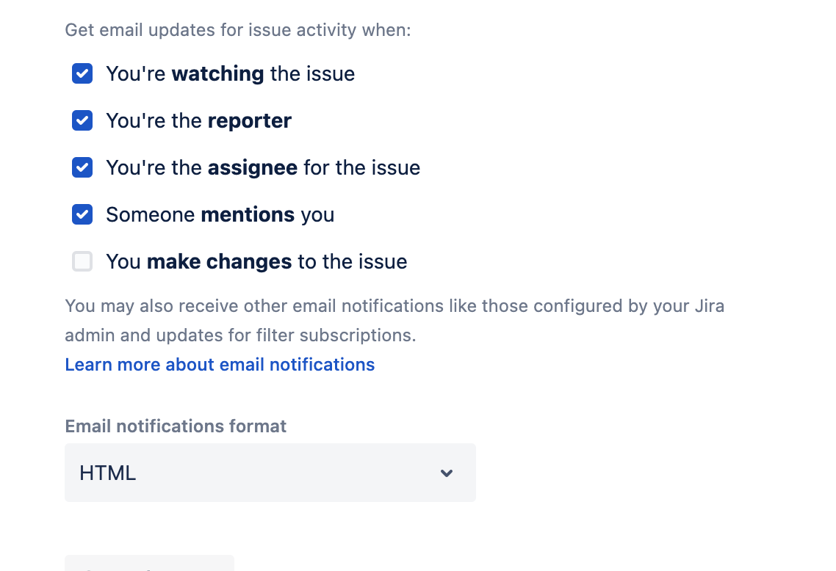836x571 pixels.
Task: Click the chevron arrow in the format dropdown
Action: click(x=447, y=473)
